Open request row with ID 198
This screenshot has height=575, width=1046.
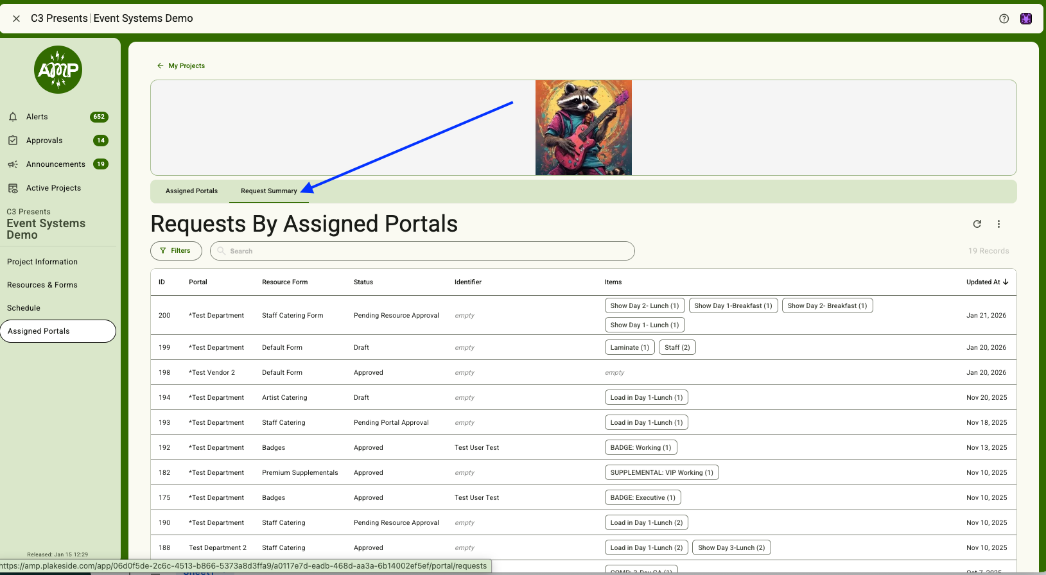[583, 373]
